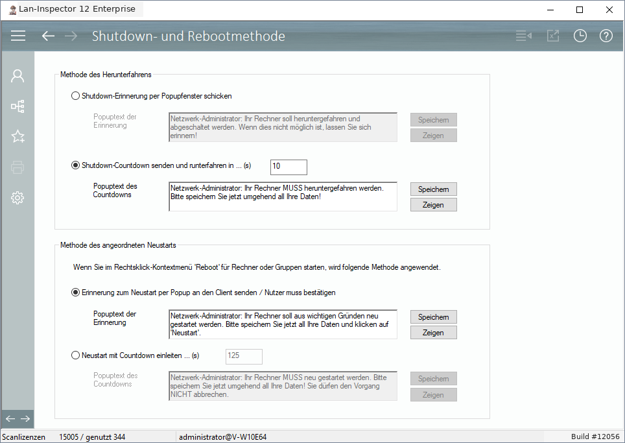Viewport: 625px width, 443px height.
Task: Go back with the left arrow
Action: pos(48,36)
